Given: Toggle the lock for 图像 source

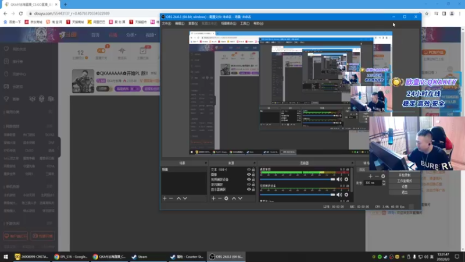Looking at the screenshot, I should pos(253,174).
